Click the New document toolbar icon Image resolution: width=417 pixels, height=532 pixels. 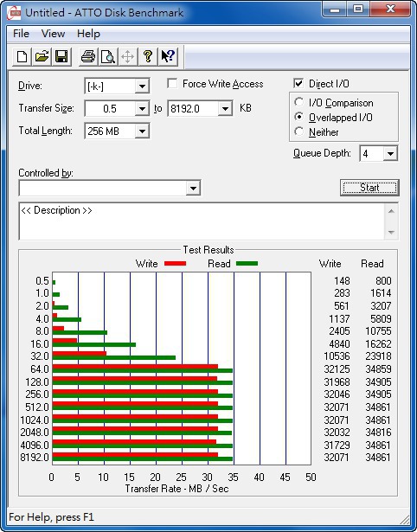click(22, 56)
